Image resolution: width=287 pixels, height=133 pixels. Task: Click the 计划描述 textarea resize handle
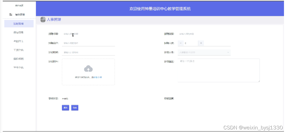coord(259,81)
